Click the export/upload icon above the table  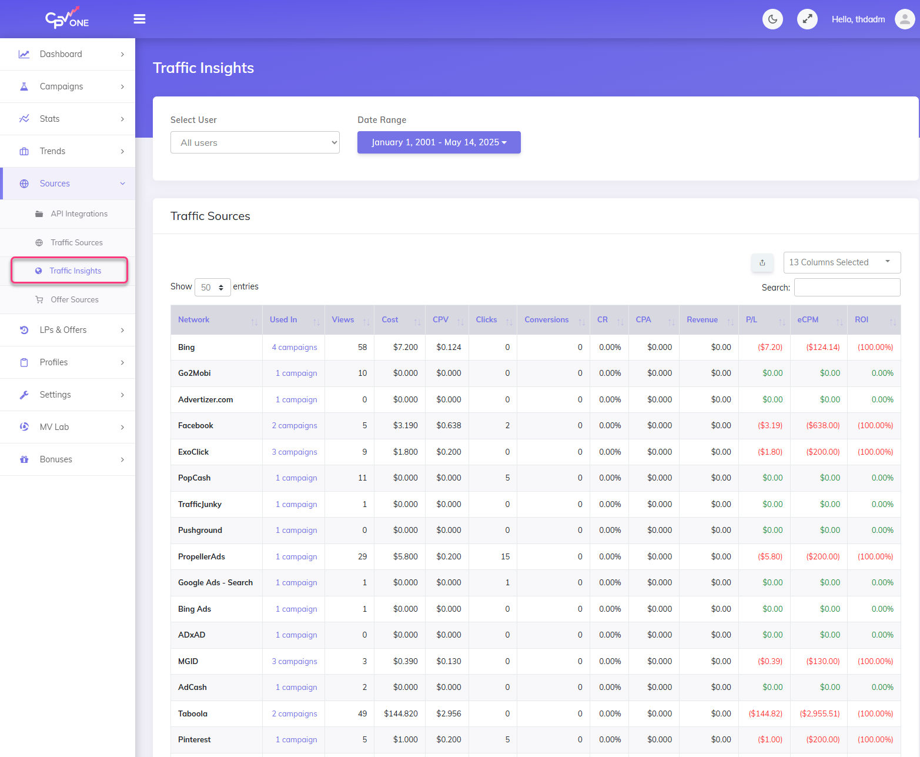[762, 262]
